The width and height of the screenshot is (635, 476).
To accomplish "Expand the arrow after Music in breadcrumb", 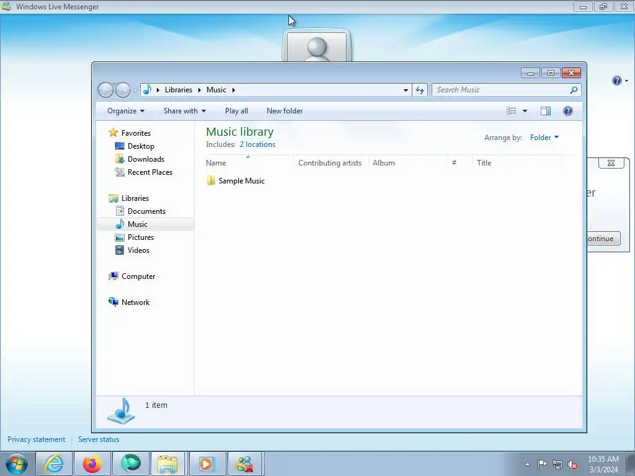I will pos(233,90).
